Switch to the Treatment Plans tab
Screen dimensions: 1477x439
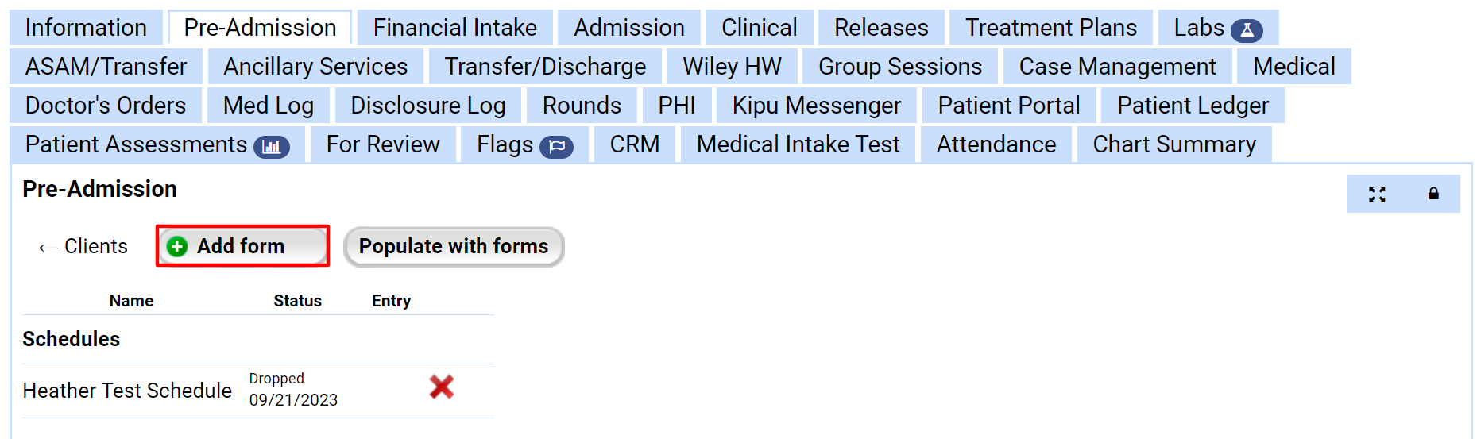[x=1050, y=28]
